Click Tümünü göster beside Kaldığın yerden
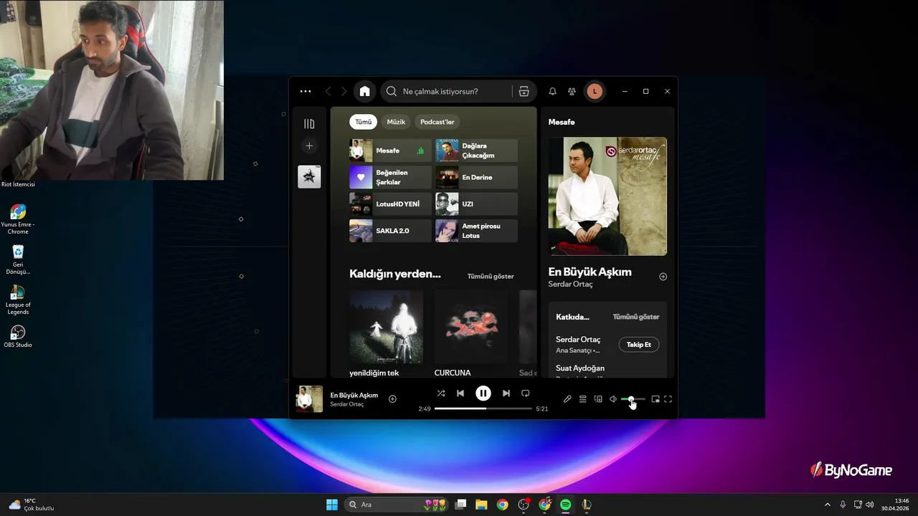 (491, 276)
